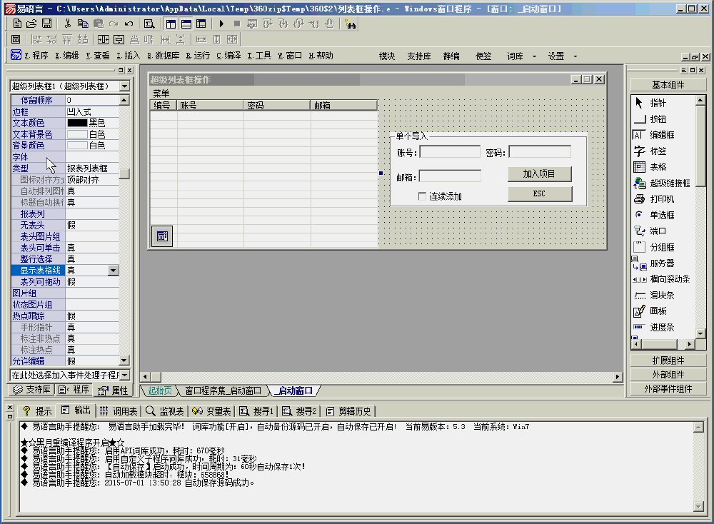Switch to the 输出 output tab
Viewport: 714px width, 524px height.
pyautogui.click(x=76, y=410)
